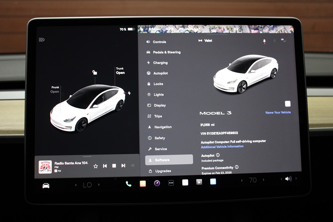Favorite Radio Santa Ana with star

tap(96, 166)
